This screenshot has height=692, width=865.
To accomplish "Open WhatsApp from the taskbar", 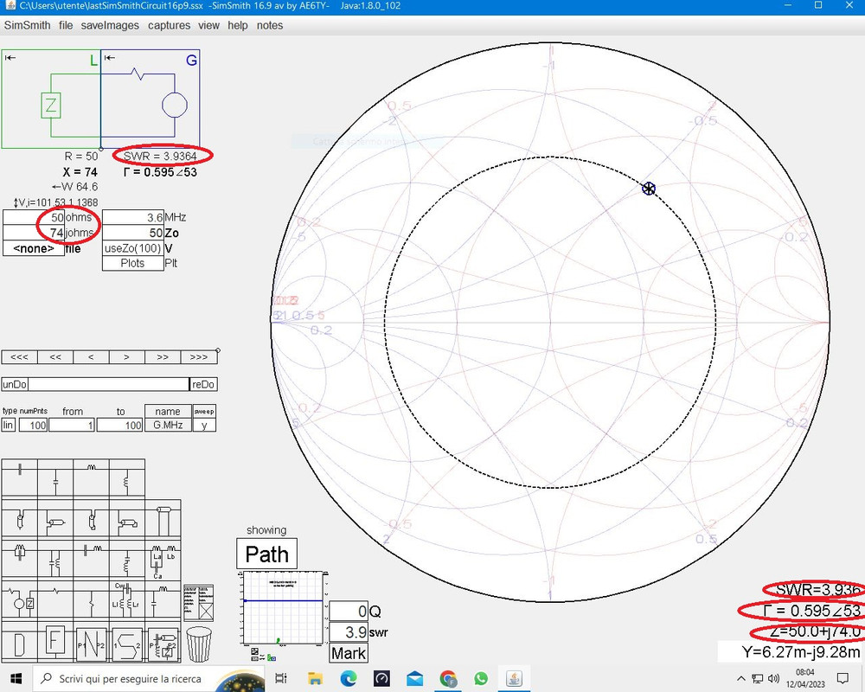I will pos(480,678).
